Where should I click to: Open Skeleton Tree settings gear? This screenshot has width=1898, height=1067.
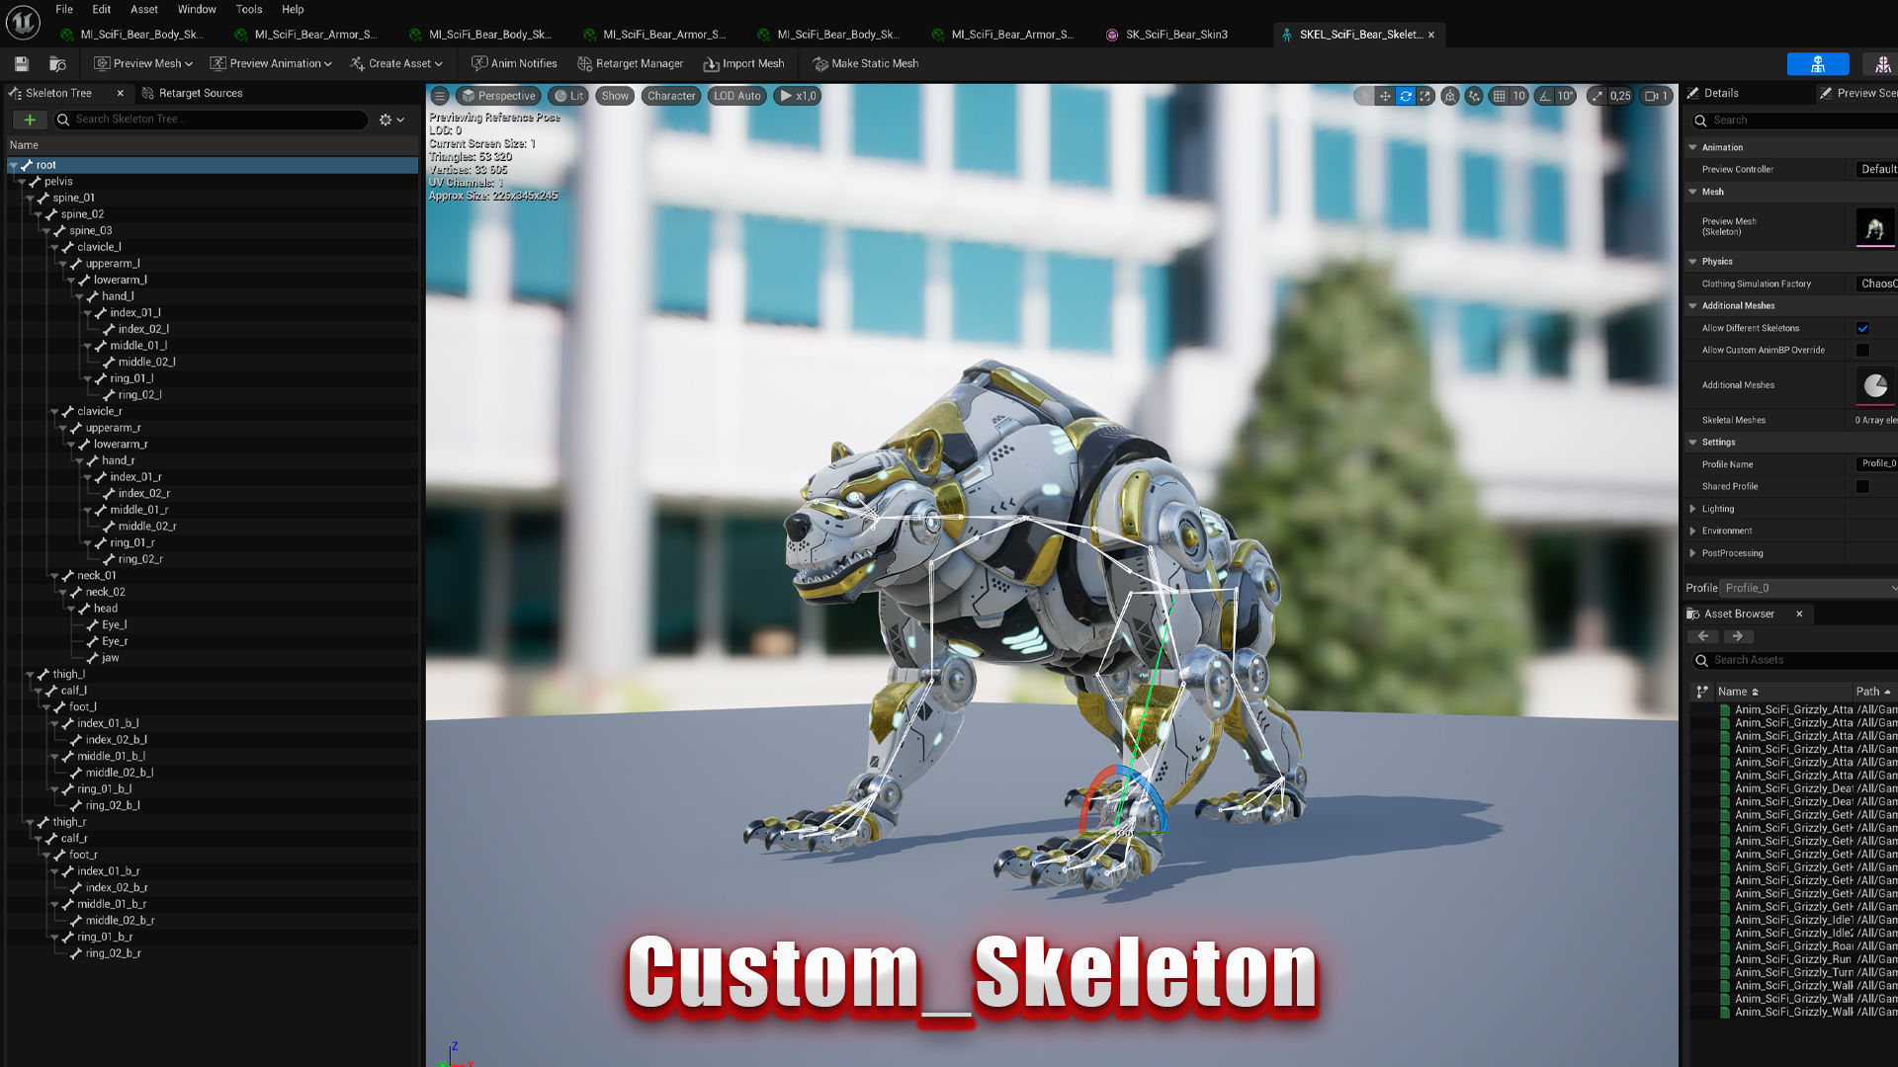[391, 120]
